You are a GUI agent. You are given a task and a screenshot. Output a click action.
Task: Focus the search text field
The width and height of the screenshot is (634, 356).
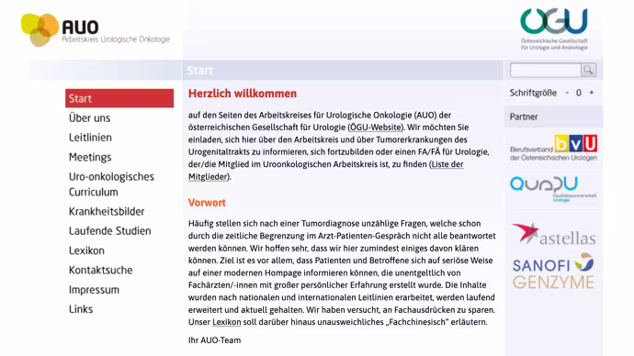click(x=546, y=70)
